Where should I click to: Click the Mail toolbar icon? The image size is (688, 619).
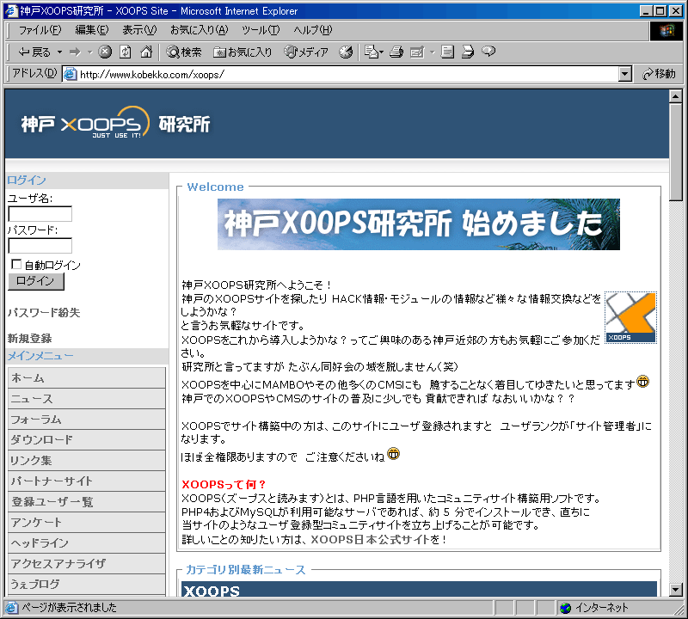coord(374,52)
